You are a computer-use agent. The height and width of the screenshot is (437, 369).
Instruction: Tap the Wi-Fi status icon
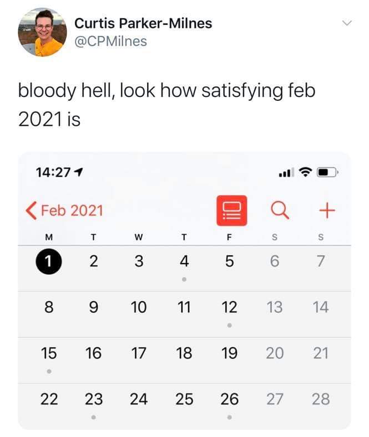click(x=306, y=172)
